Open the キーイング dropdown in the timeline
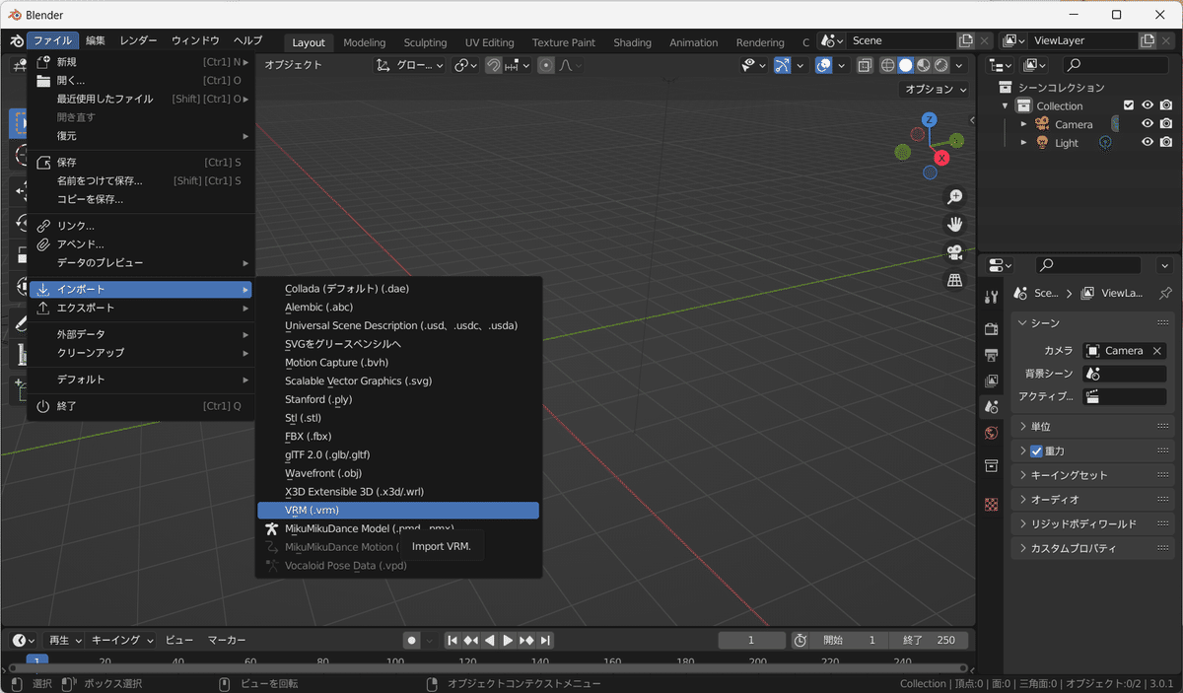 [x=122, y=641]
